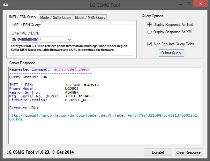Toggle Auto Populate Query Fields checkbox
Image resolution: width=210 pixels, height=161 pixels.
tap(149, 44)
